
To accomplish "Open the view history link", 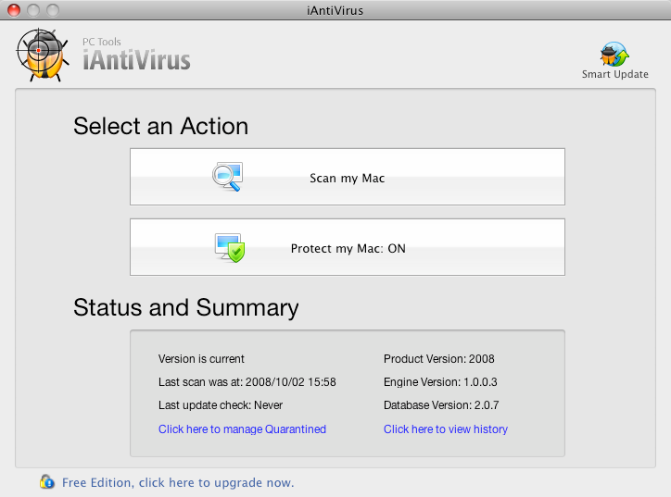I will click(x=446, y=429).
